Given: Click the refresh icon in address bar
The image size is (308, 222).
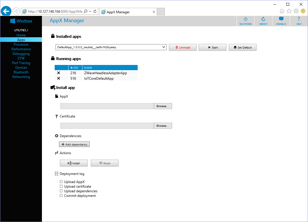Looking at the screenshot, I should pos(95,11).
